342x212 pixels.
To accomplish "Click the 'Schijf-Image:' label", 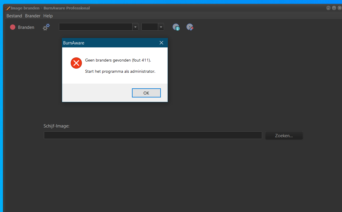I will click(x=57, y=126).
